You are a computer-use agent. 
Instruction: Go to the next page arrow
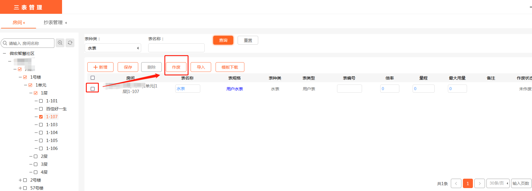point(479,183)
